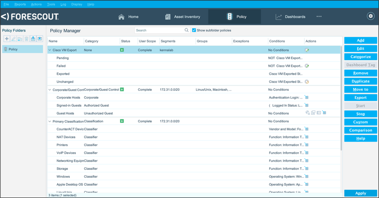Click action icon in NAT Devices row
The image size is (379, 198).
306,137
